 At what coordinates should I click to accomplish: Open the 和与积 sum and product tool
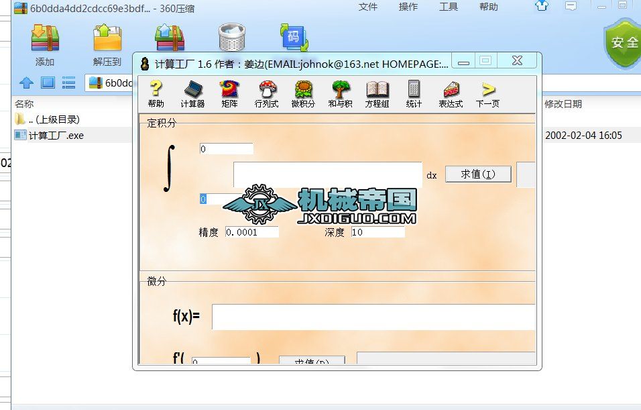[x=340, y=94]
